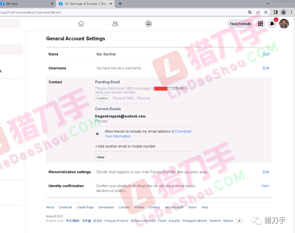The image size is (295, 233).
Task: Switch language to 日本語
Action: [x=87, y=221]
